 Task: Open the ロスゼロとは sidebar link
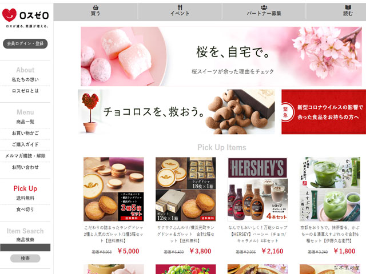pos(25,91)
